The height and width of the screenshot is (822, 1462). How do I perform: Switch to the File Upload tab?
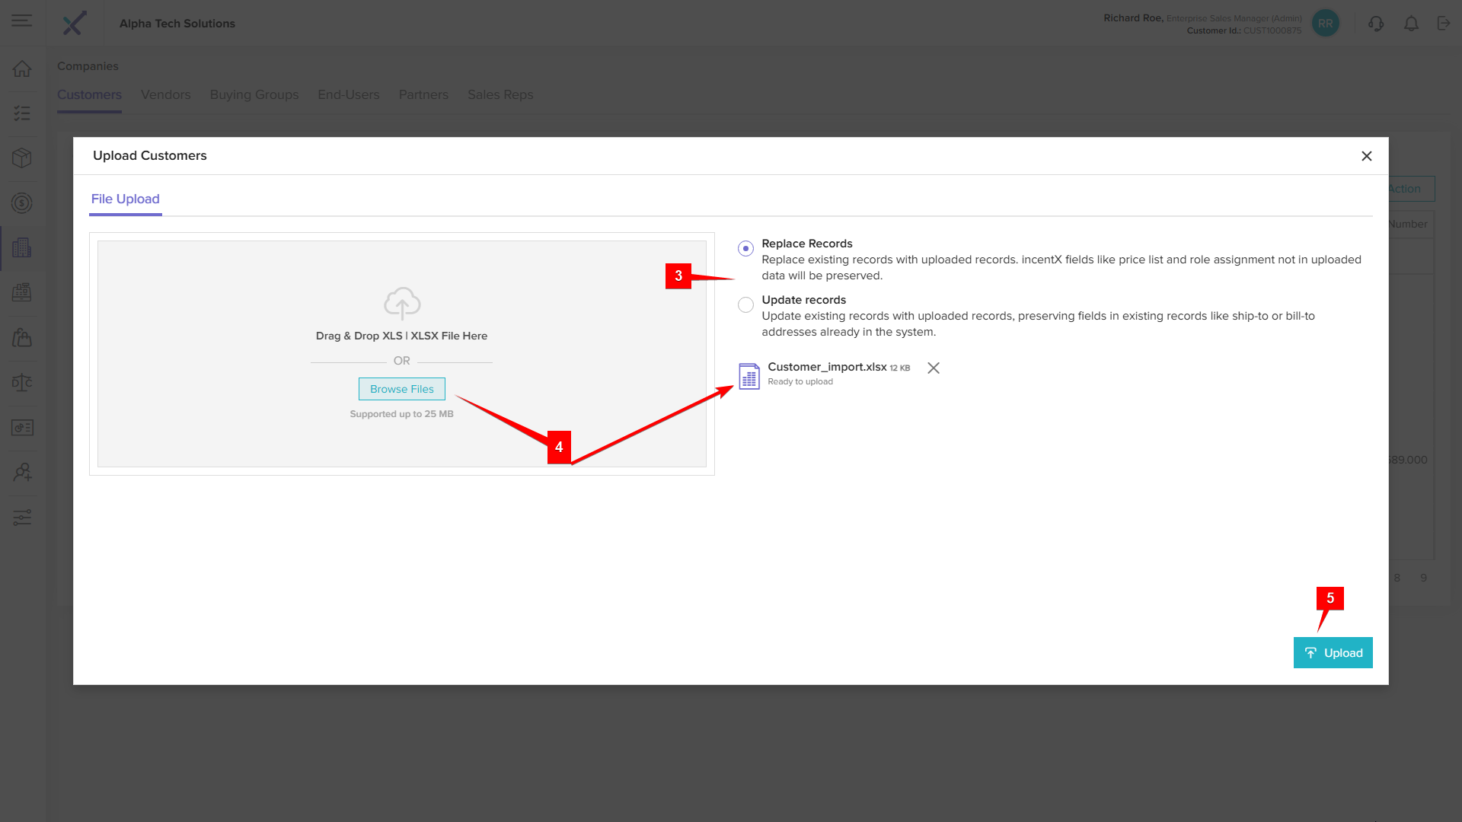pyautogui.click(x=126, y=199)
